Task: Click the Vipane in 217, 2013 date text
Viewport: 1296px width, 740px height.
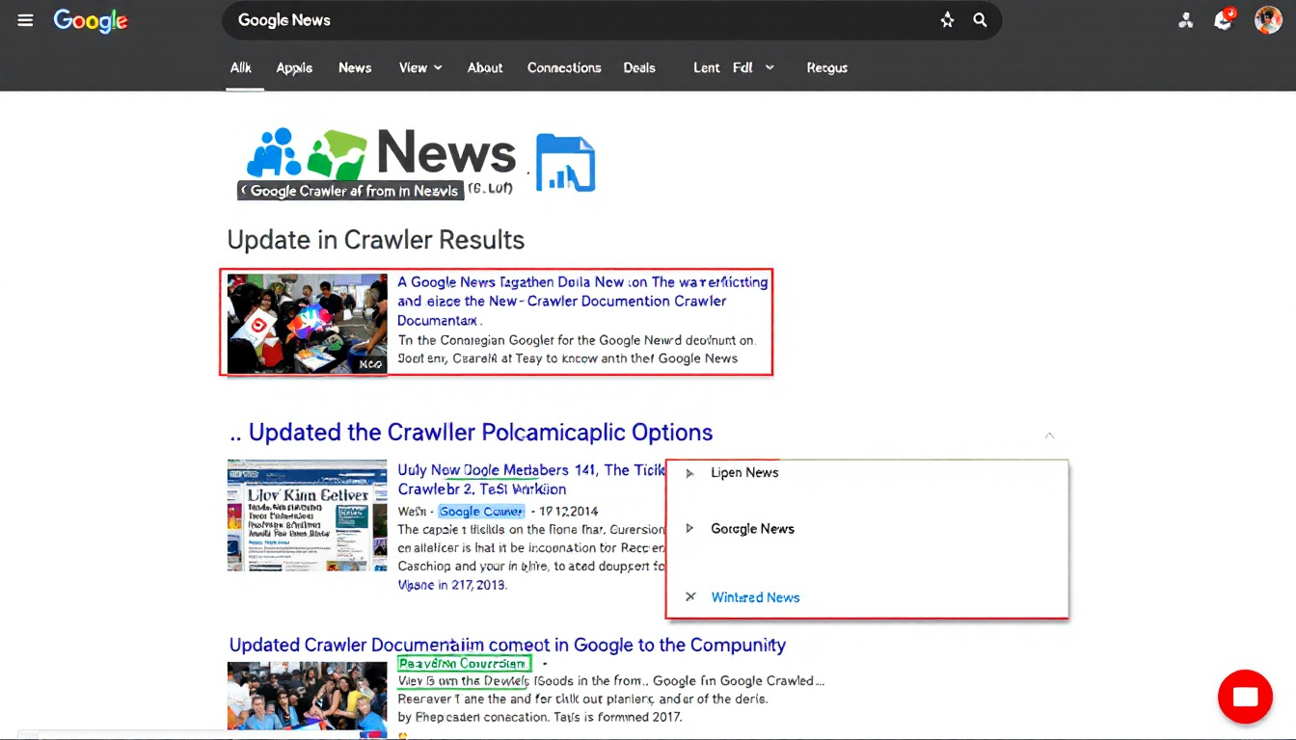Action: pos(452,585)
